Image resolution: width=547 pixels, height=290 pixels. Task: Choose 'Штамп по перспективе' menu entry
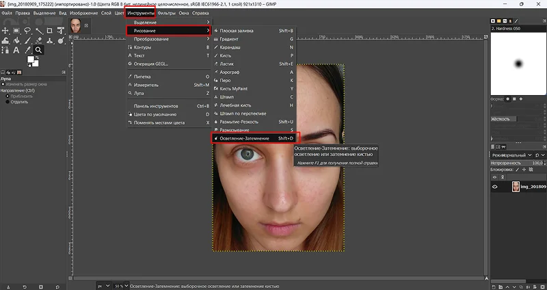[254, 114]
